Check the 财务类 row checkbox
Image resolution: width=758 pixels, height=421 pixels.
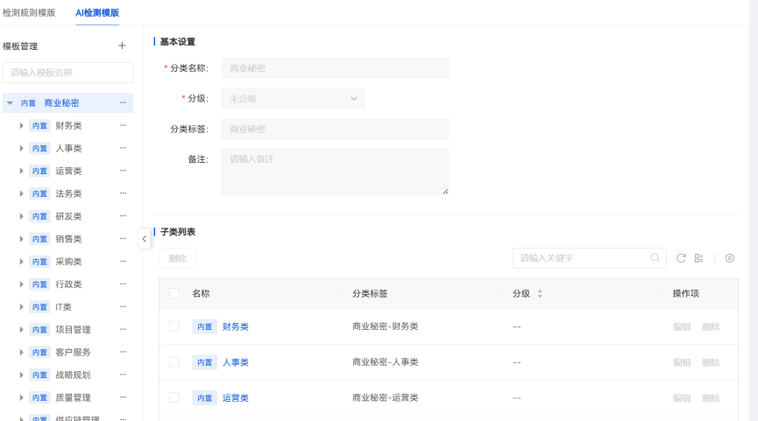(x=174, y=326)
